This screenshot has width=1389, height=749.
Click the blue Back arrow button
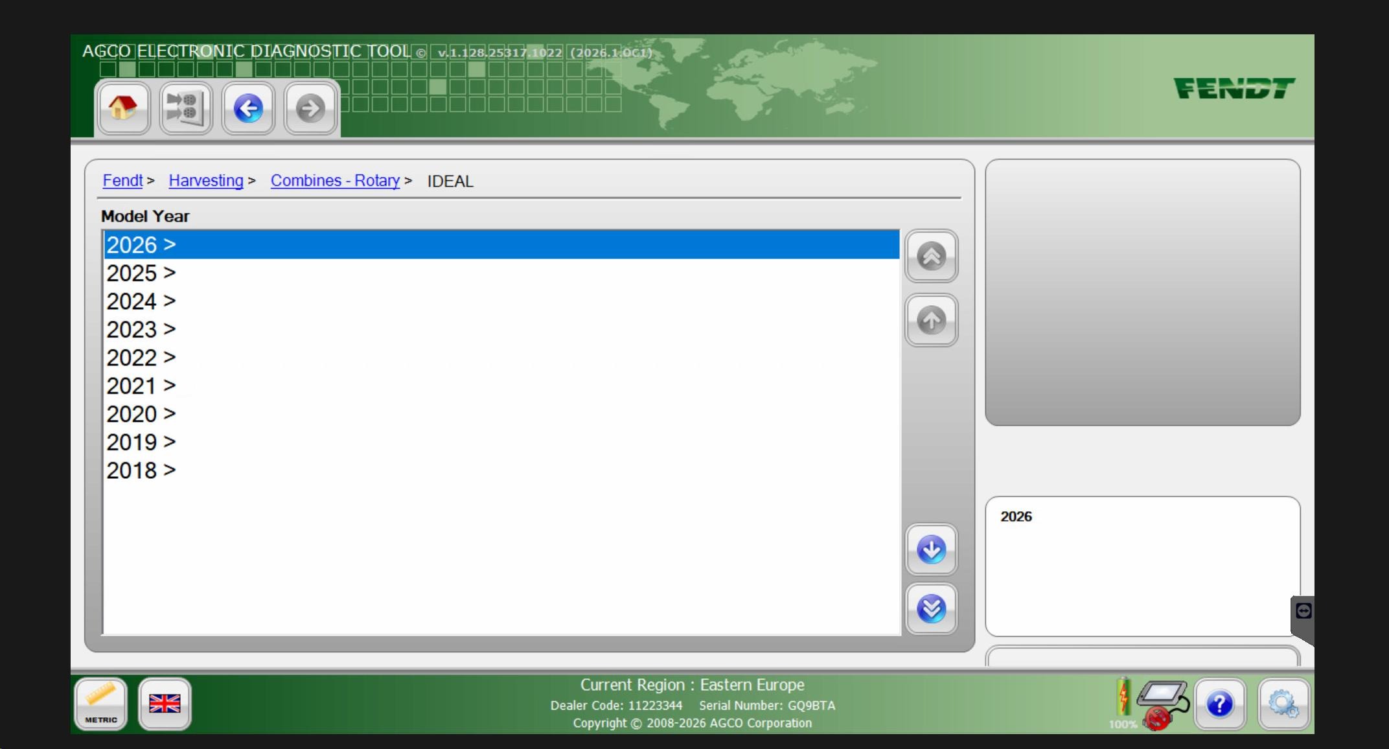point(248,108)
